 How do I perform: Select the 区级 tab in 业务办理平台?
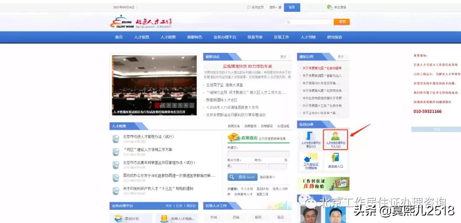point(179,206)
